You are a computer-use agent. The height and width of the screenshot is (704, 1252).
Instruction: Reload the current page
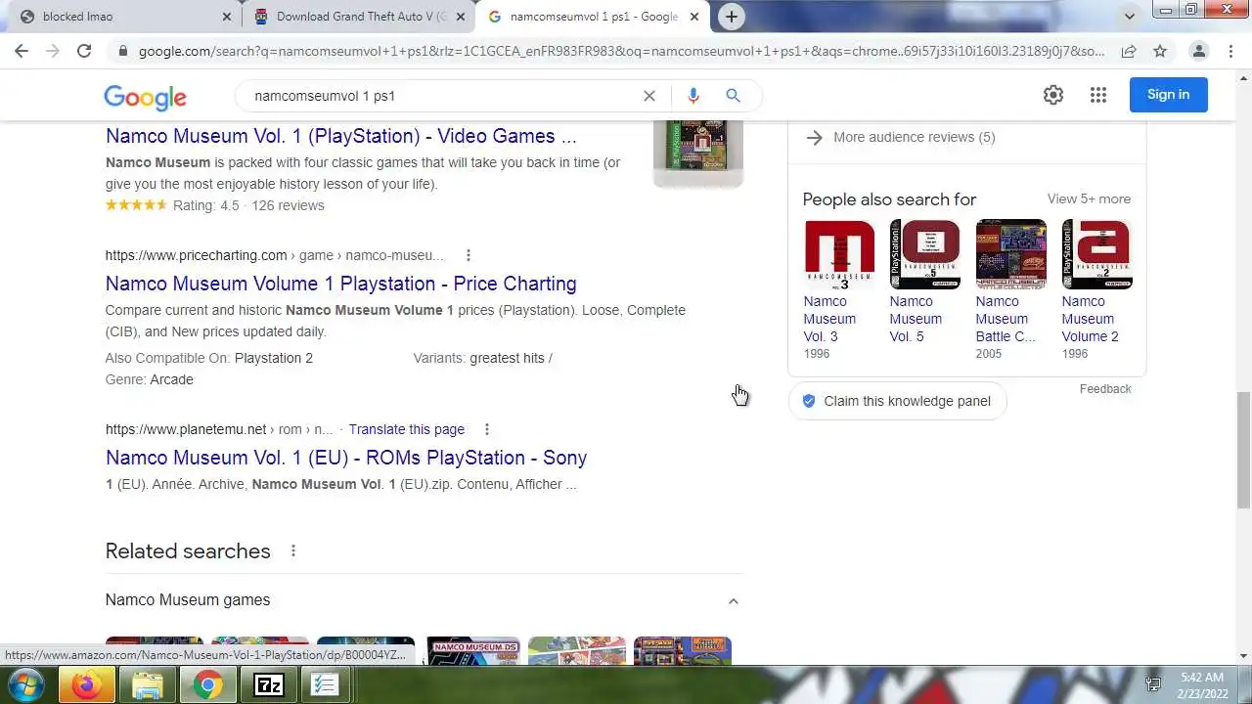click(84, 51)
